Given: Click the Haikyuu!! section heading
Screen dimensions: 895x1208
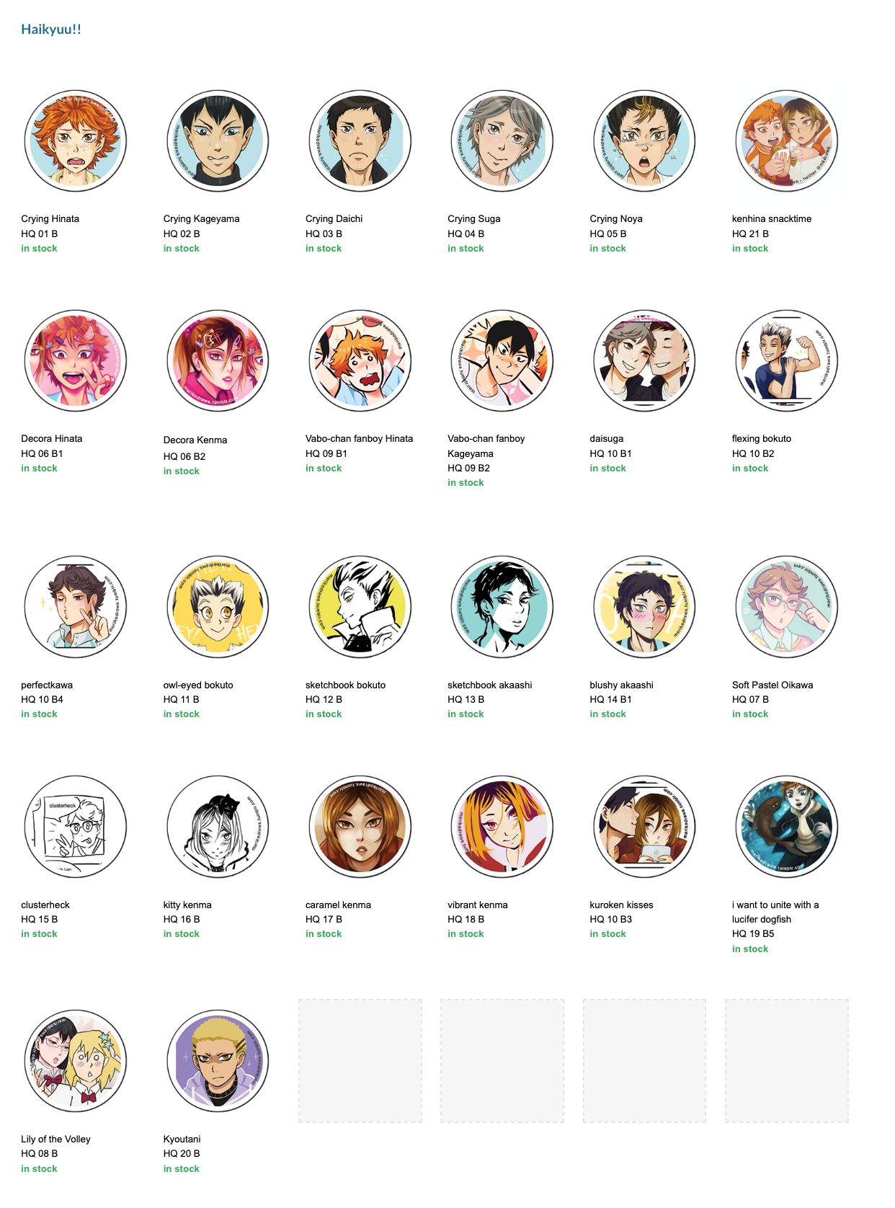Looking at the screenshot, I should pos(51,30).
